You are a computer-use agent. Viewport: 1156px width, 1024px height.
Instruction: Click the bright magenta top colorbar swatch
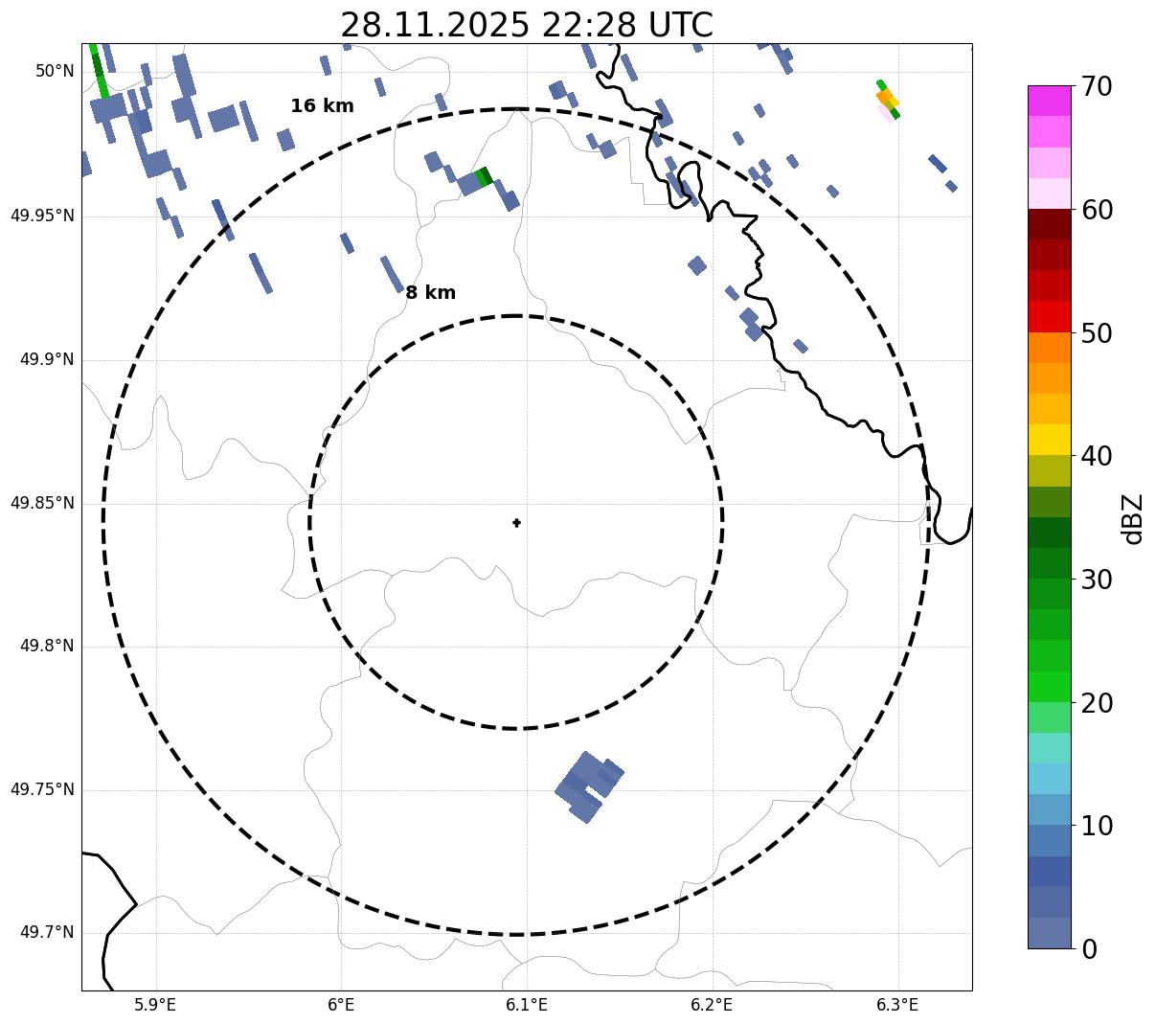point(1050,101)
